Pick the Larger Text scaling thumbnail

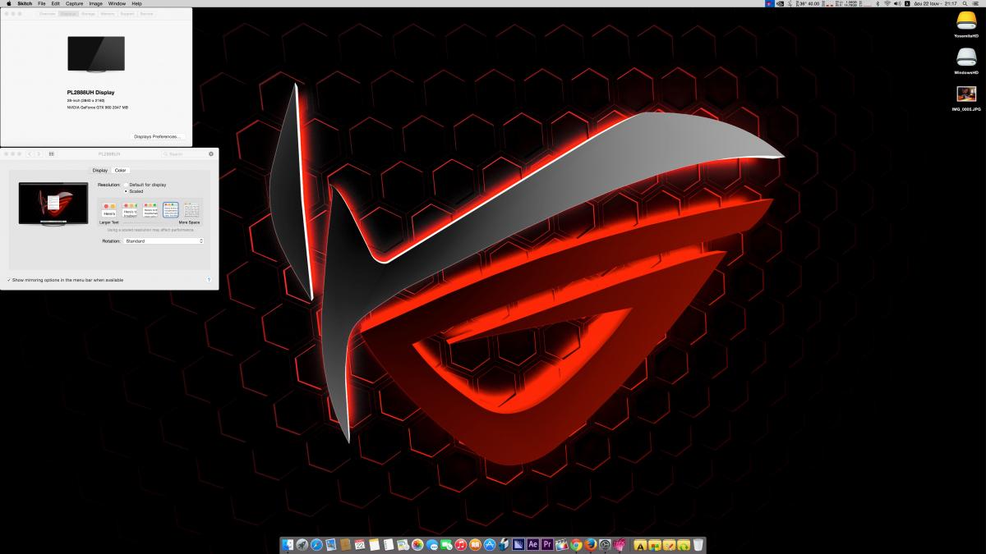click(x=109, y=211)
